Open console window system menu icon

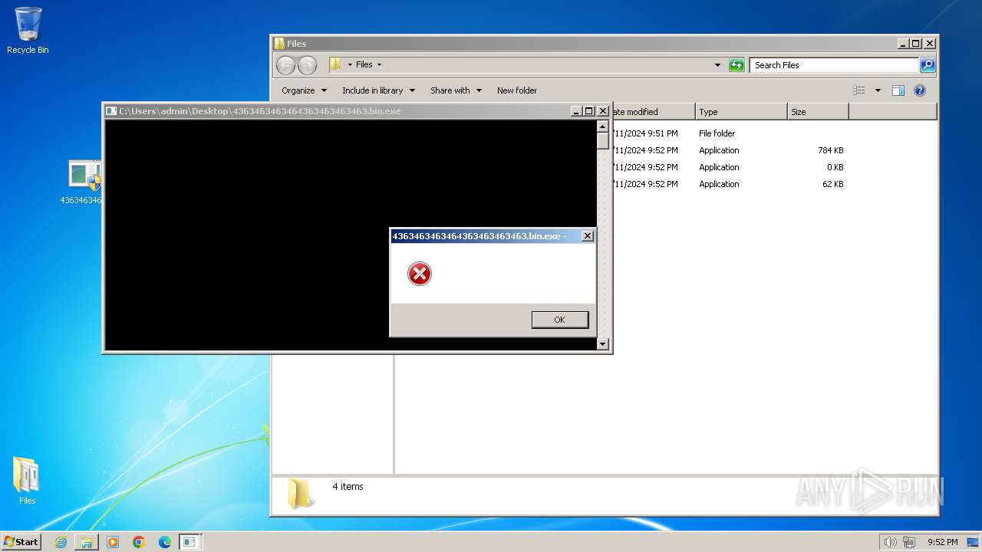point(111,111)
